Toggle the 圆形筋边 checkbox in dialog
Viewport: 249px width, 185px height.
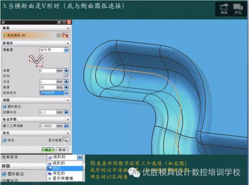[4, 106]
